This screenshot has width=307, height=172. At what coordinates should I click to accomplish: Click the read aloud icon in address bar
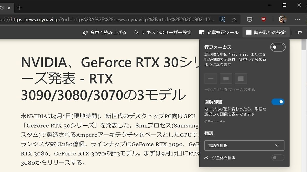click(x=222, y=19)
